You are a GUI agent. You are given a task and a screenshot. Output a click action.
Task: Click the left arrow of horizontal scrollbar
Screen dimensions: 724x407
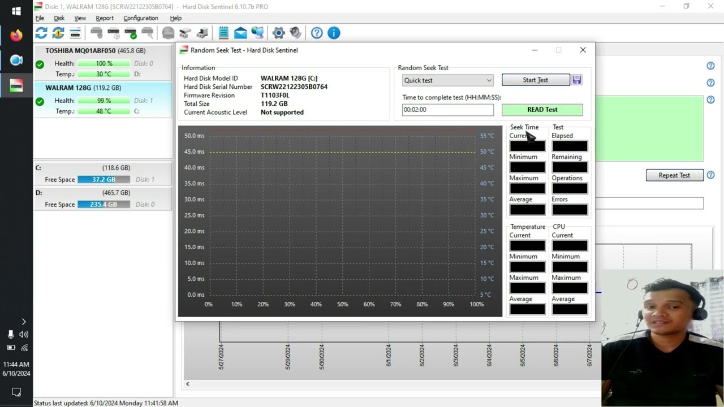[x=188, y=384]
